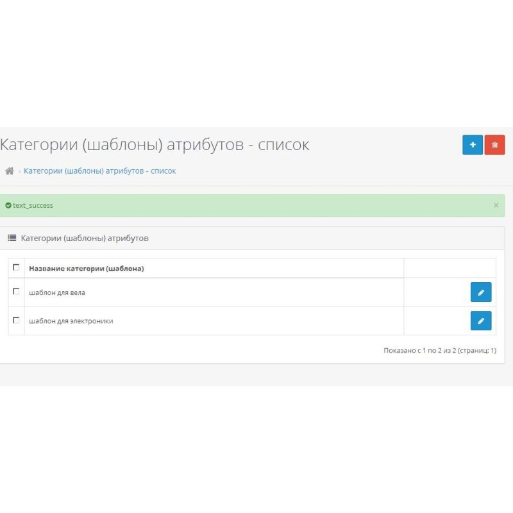Dismiss the text_success alert
Viewport: 513px width, 513px height.
coord(496,206)
